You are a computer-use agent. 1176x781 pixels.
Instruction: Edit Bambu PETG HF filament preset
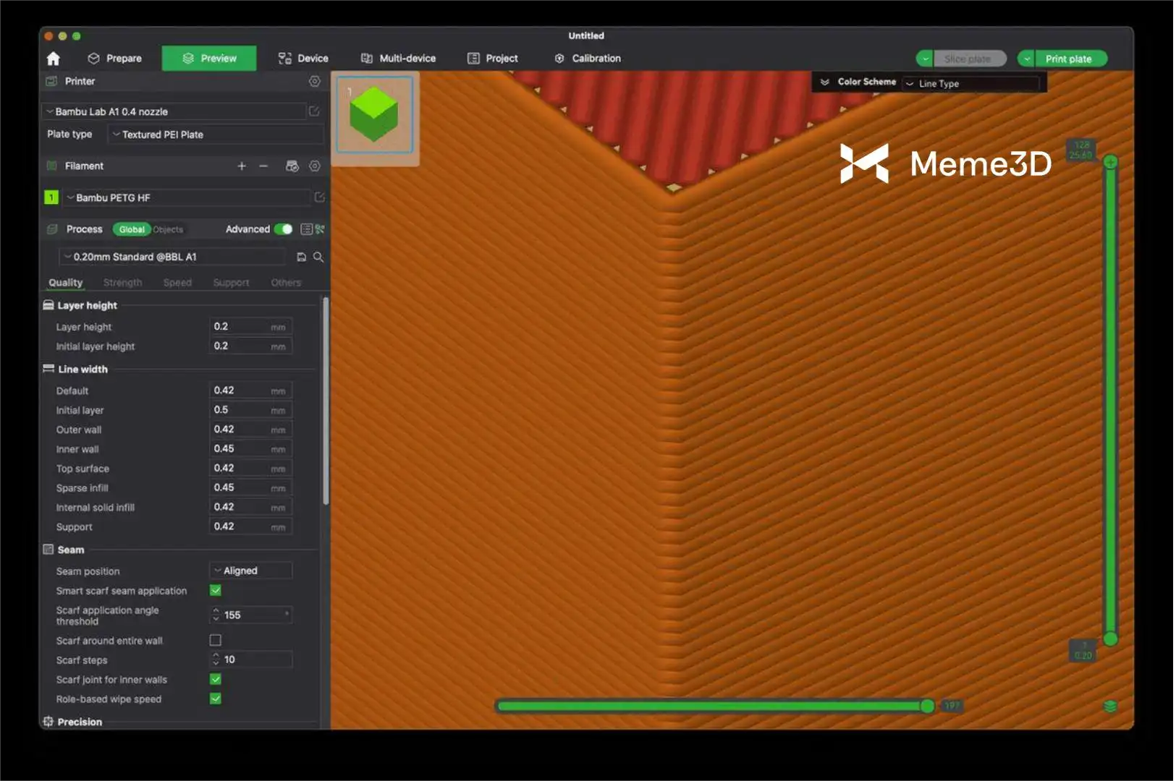point(319,197)
